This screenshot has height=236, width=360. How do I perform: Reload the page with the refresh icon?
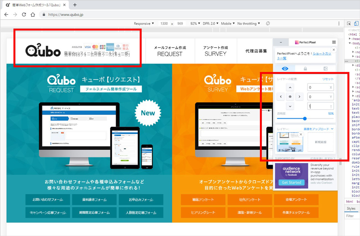pos(24,15)
